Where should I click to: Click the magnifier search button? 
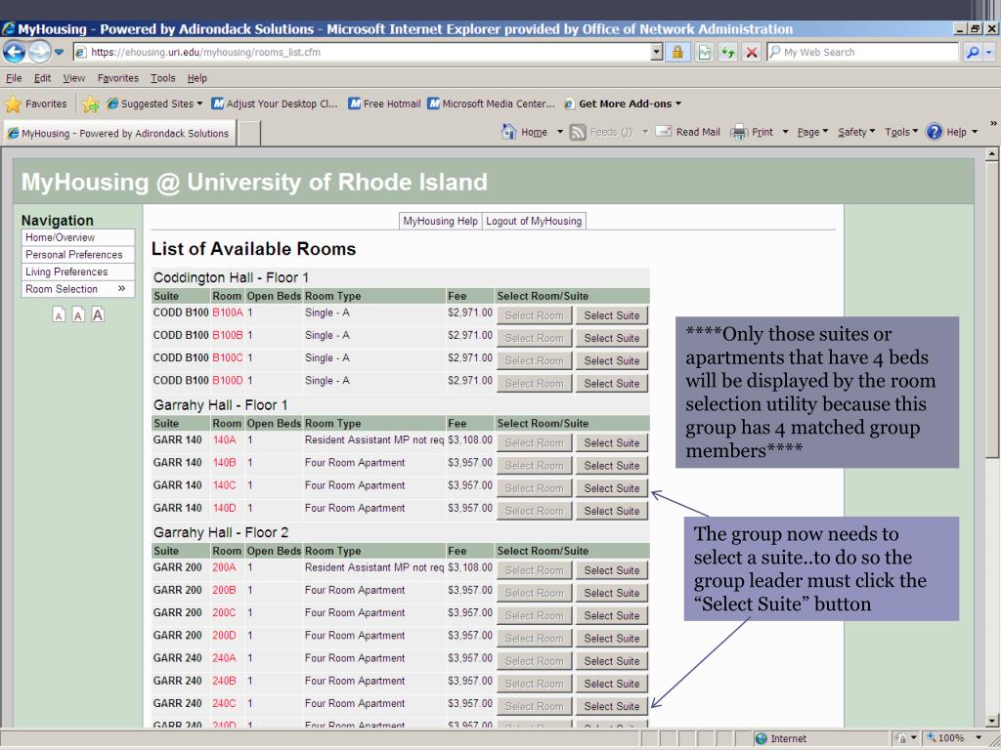point(973,53)
